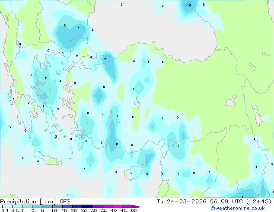Click the 1–2 mm legend color swatch
Image resolution: width=274 pixels, height=212 pixels.
(27, 206)
